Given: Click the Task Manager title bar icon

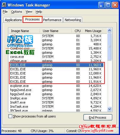Looking at the screenshot, I should (x=4, y=5).
